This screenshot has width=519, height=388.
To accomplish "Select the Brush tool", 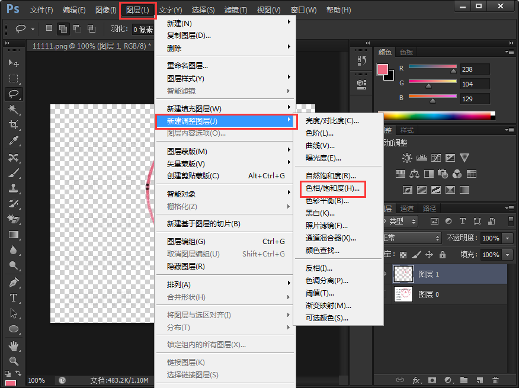I will point(14,173).
